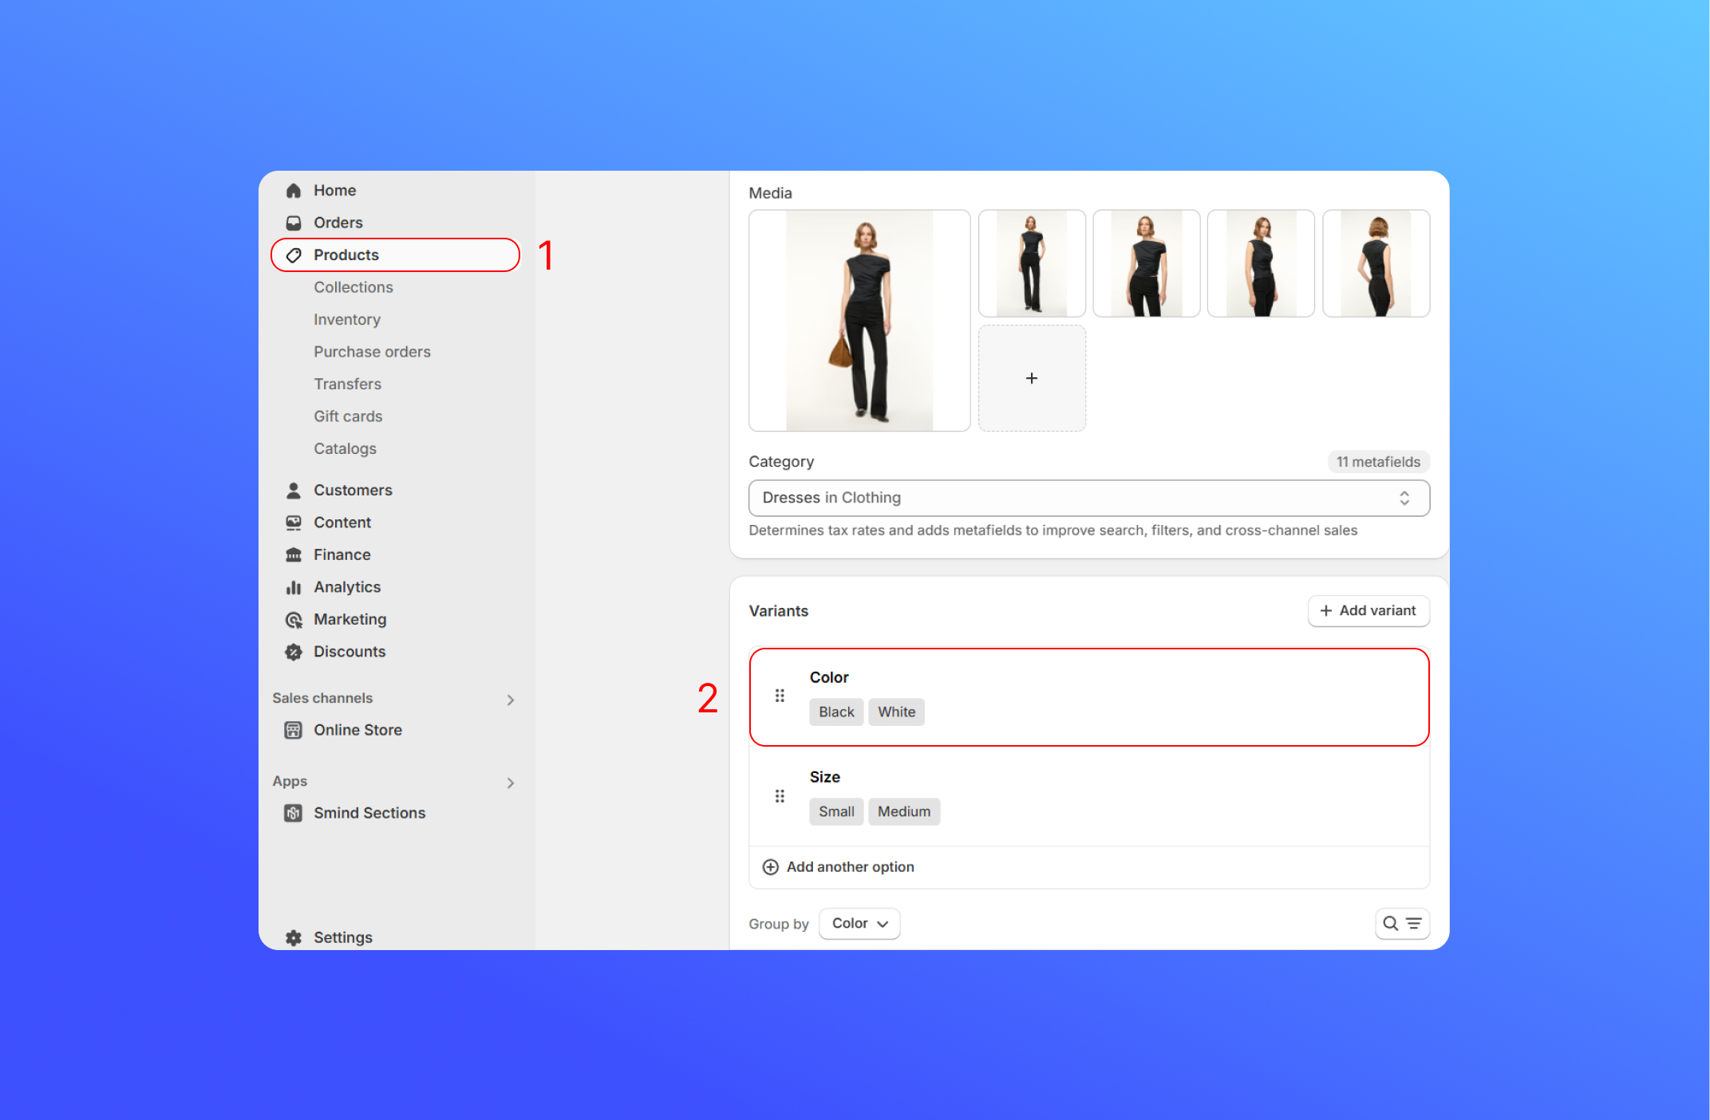Open Gift cards
Image resolution: width=1710 pixels, height=1120 pixels.
point(348,416)
